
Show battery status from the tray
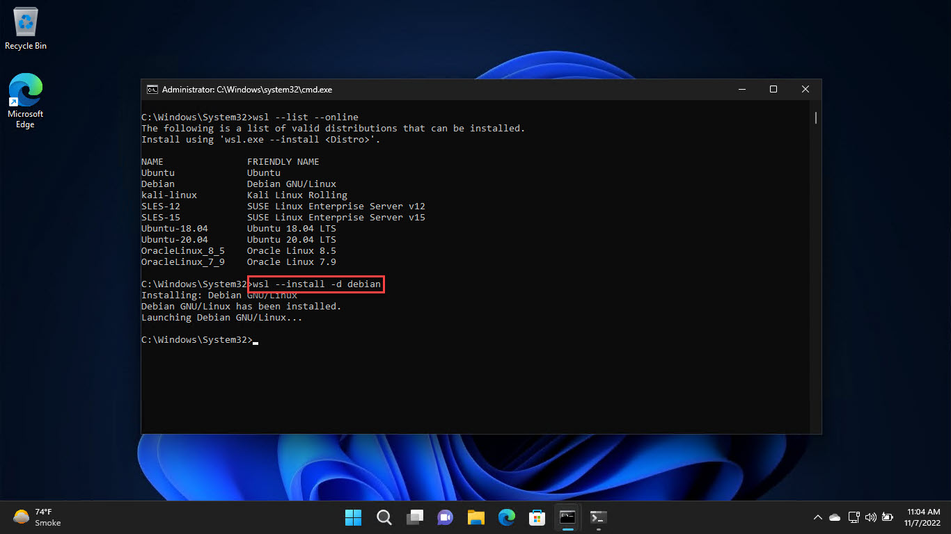[888, 517]
